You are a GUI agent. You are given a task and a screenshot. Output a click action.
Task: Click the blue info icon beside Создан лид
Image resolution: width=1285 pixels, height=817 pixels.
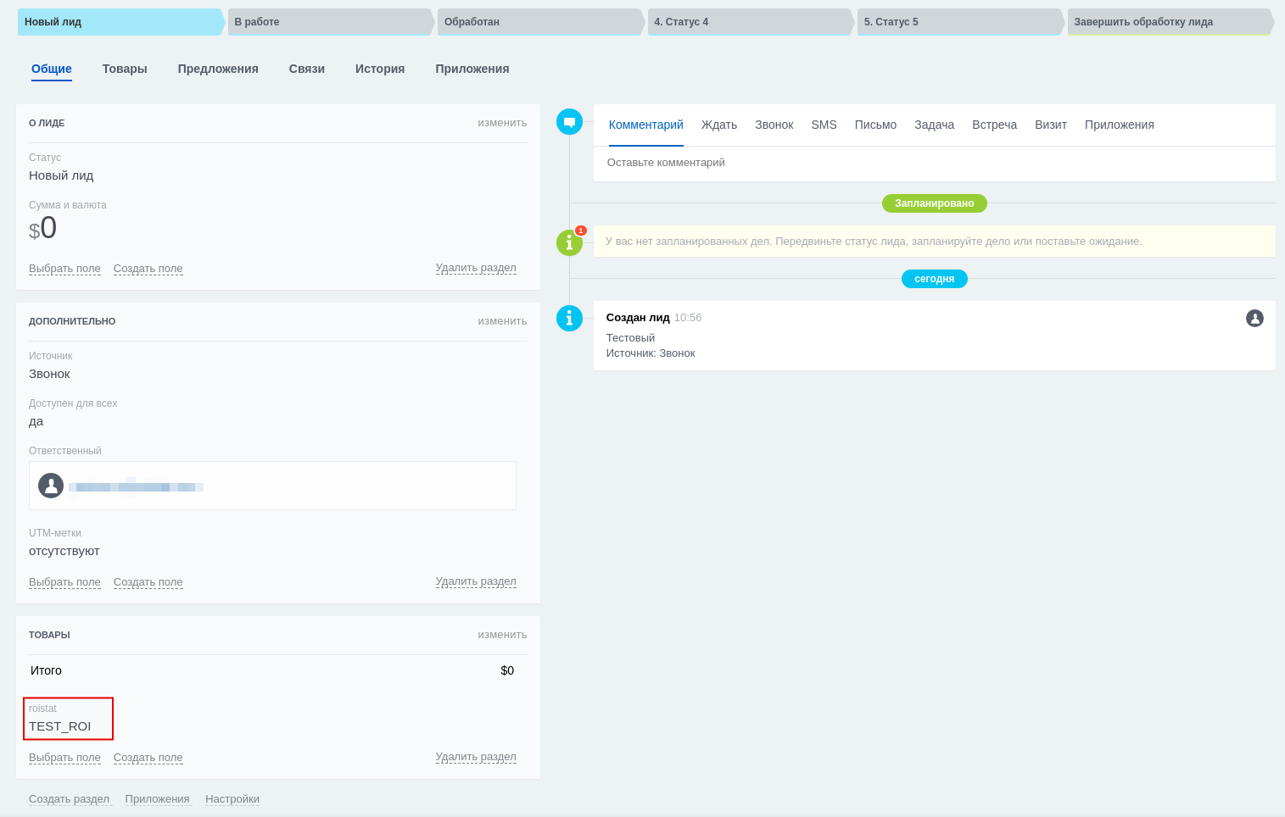(569, 318)
